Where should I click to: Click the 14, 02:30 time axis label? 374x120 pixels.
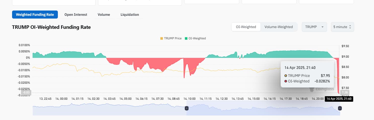(x=93, y=99)
